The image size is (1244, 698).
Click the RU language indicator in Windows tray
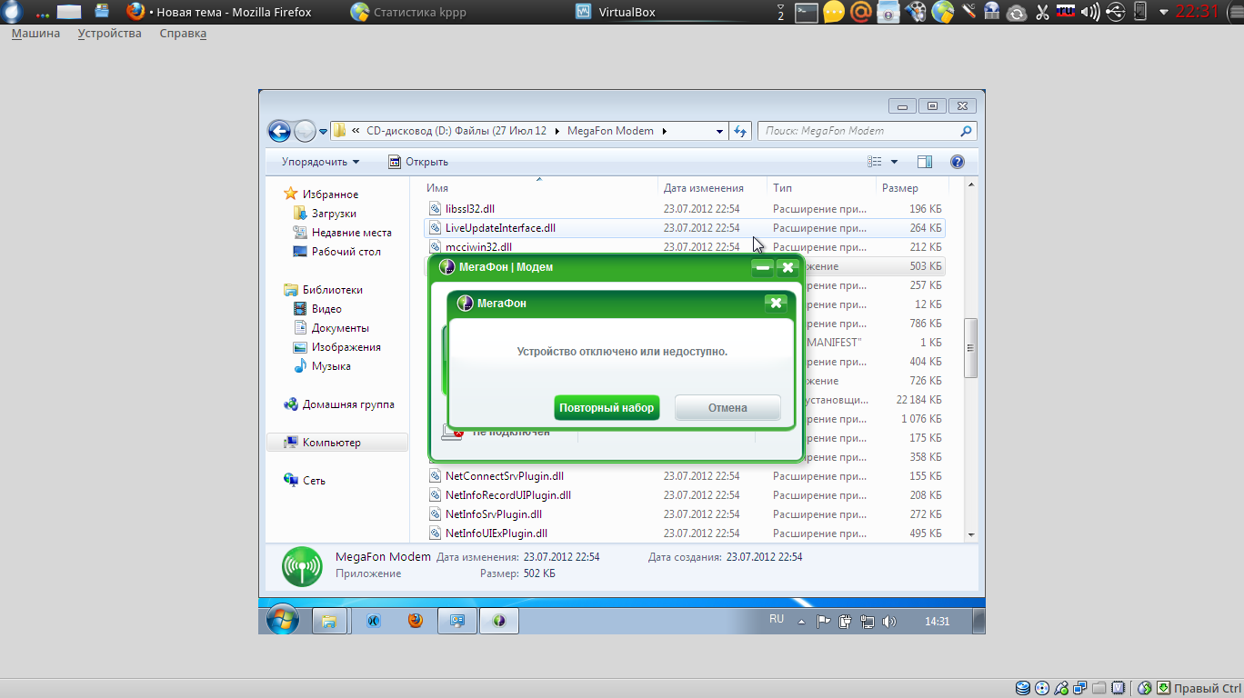[777, 619]
